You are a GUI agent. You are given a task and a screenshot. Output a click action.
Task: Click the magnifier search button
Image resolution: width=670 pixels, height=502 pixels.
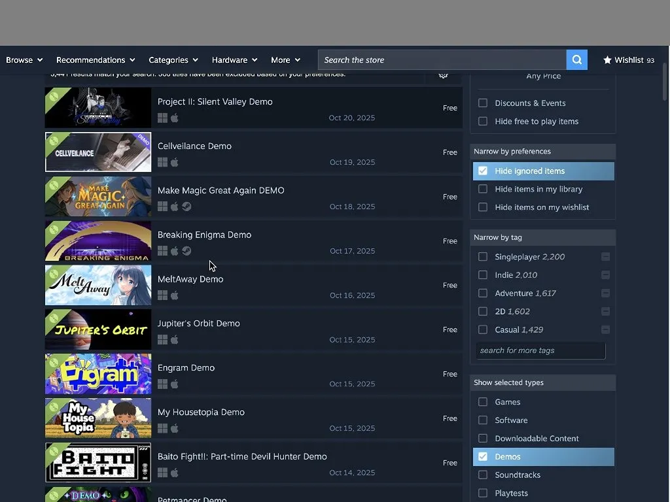[576, 59]
